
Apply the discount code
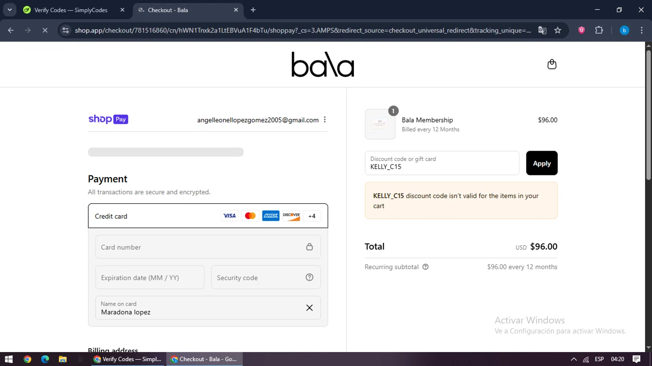click(x=542, y=163)
